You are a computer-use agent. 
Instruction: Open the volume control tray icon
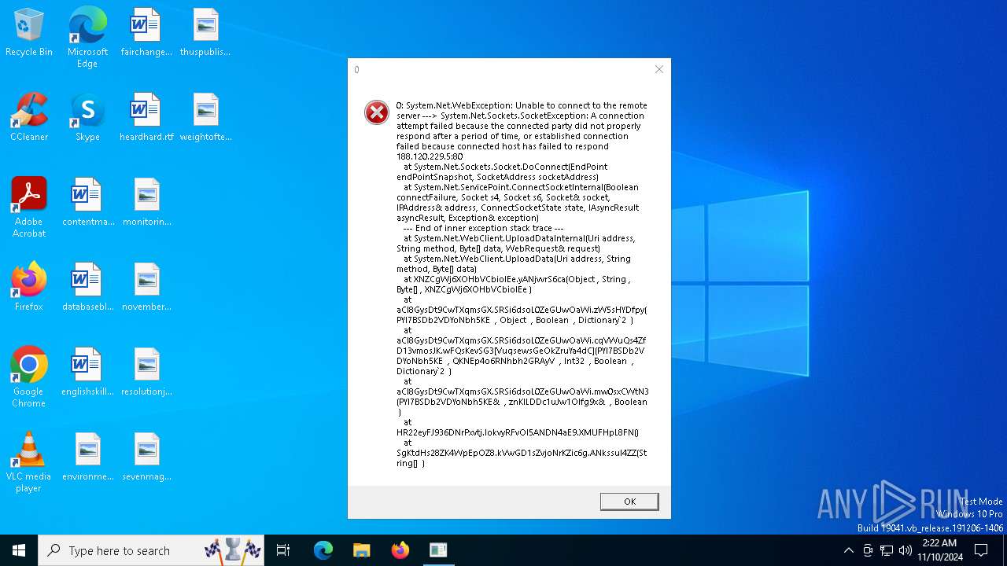(x=906, y=550)
